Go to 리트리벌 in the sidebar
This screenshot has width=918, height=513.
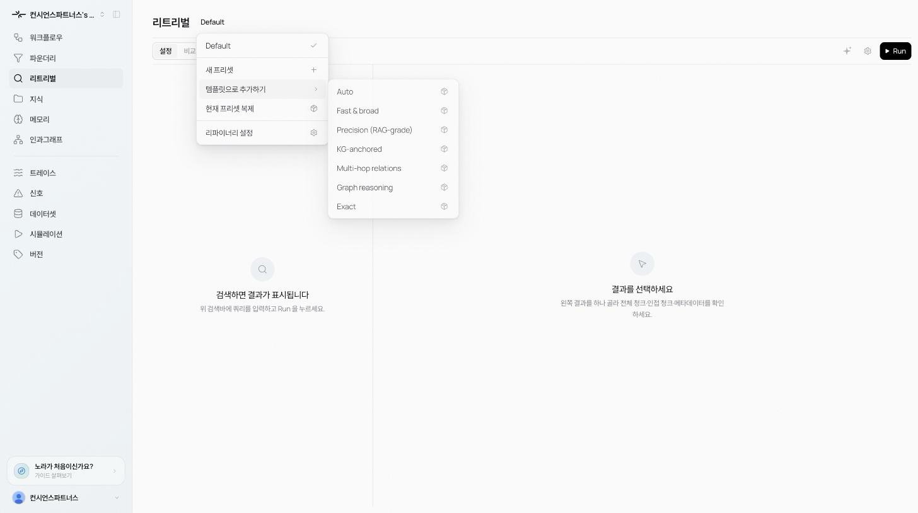[x=66, y=79]
